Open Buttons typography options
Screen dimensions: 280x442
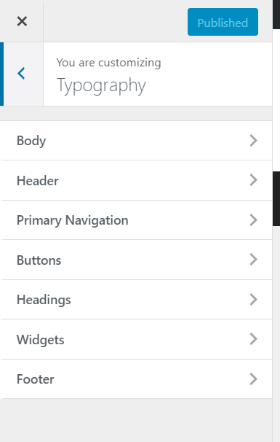pos(136,260)
